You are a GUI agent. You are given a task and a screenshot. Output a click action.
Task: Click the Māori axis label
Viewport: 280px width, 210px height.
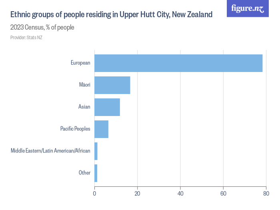(x=85, y=84)
